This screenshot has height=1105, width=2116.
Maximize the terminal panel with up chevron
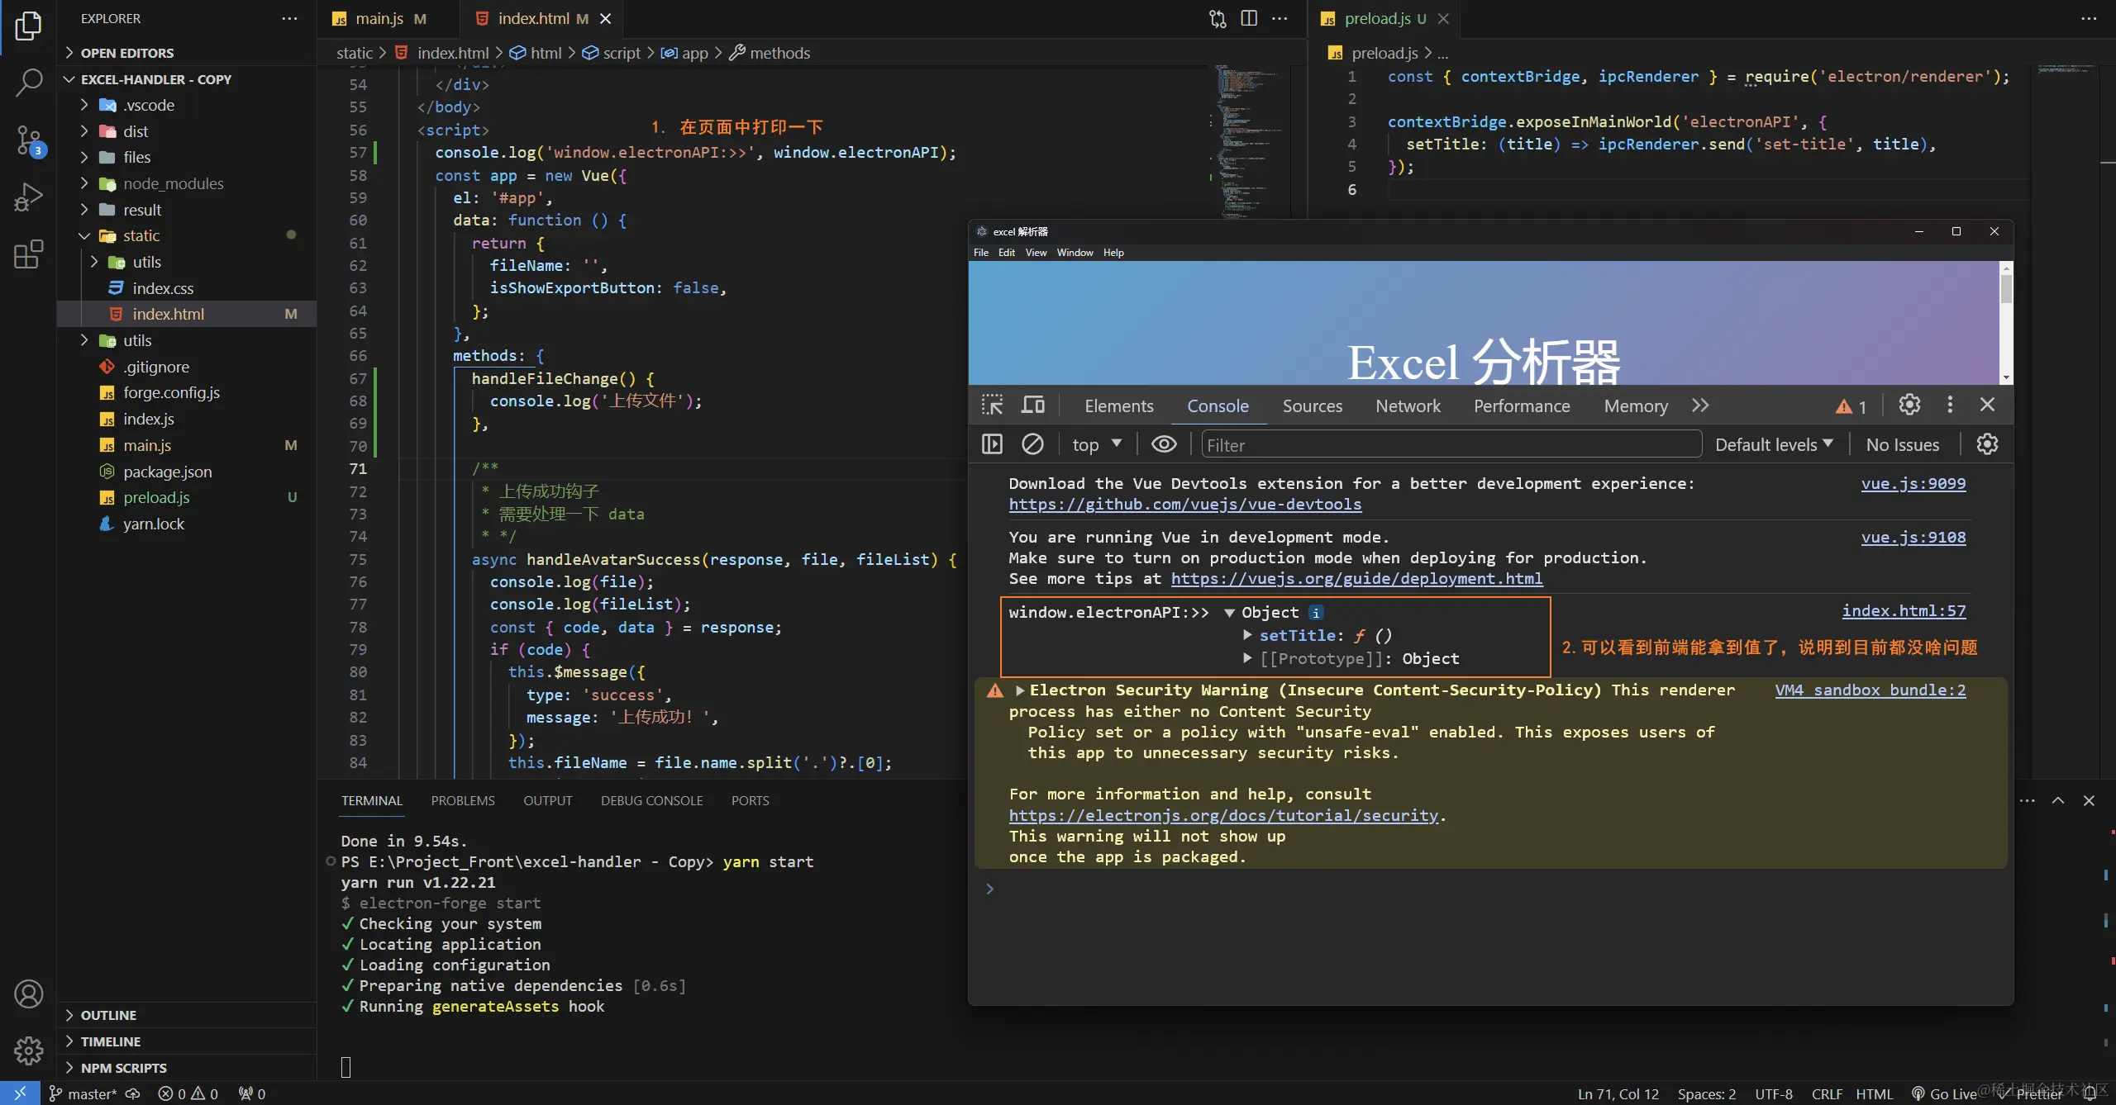[2058, 800]
